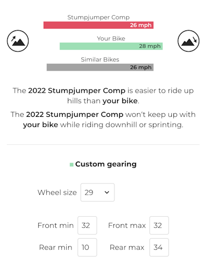The height and width of the screenshot is (263, 207).
Task: Click the Wheel size label
Action: 57,193
